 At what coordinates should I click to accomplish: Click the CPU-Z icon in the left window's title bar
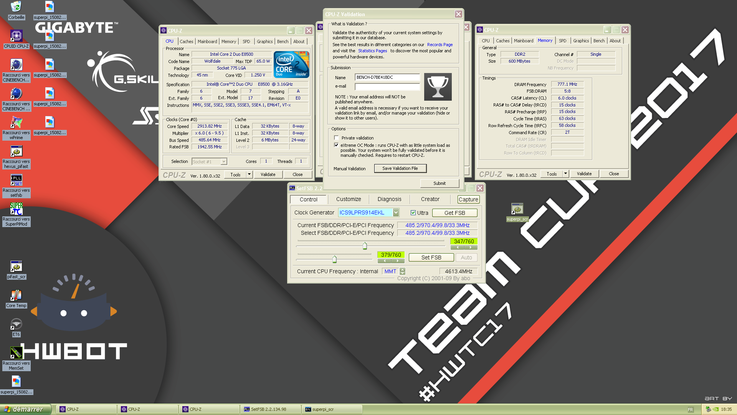[164, 31]
